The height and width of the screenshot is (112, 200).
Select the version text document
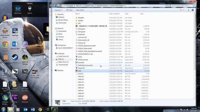pyautogui.click(x=81, y=74)
